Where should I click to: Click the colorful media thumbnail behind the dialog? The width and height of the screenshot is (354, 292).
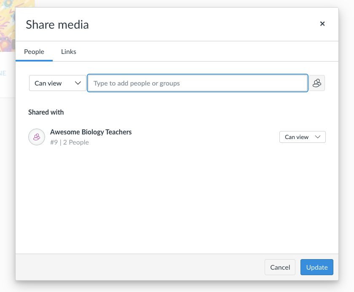click(7, 25)
